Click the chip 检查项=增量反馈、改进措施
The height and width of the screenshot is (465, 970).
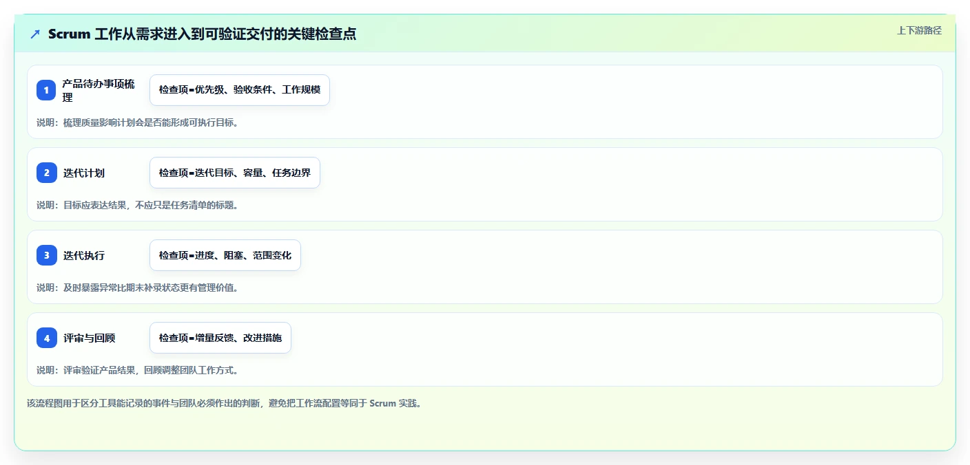click(x=220, y=338)
